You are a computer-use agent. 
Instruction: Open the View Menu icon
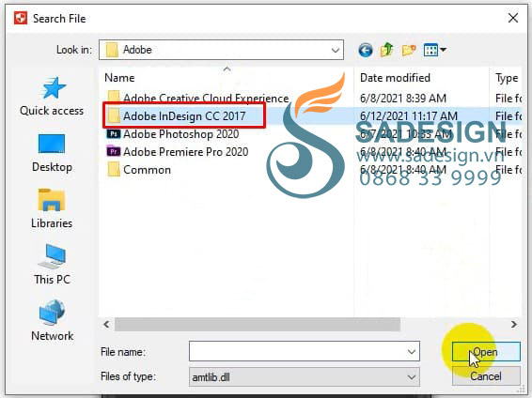[434, 51]
